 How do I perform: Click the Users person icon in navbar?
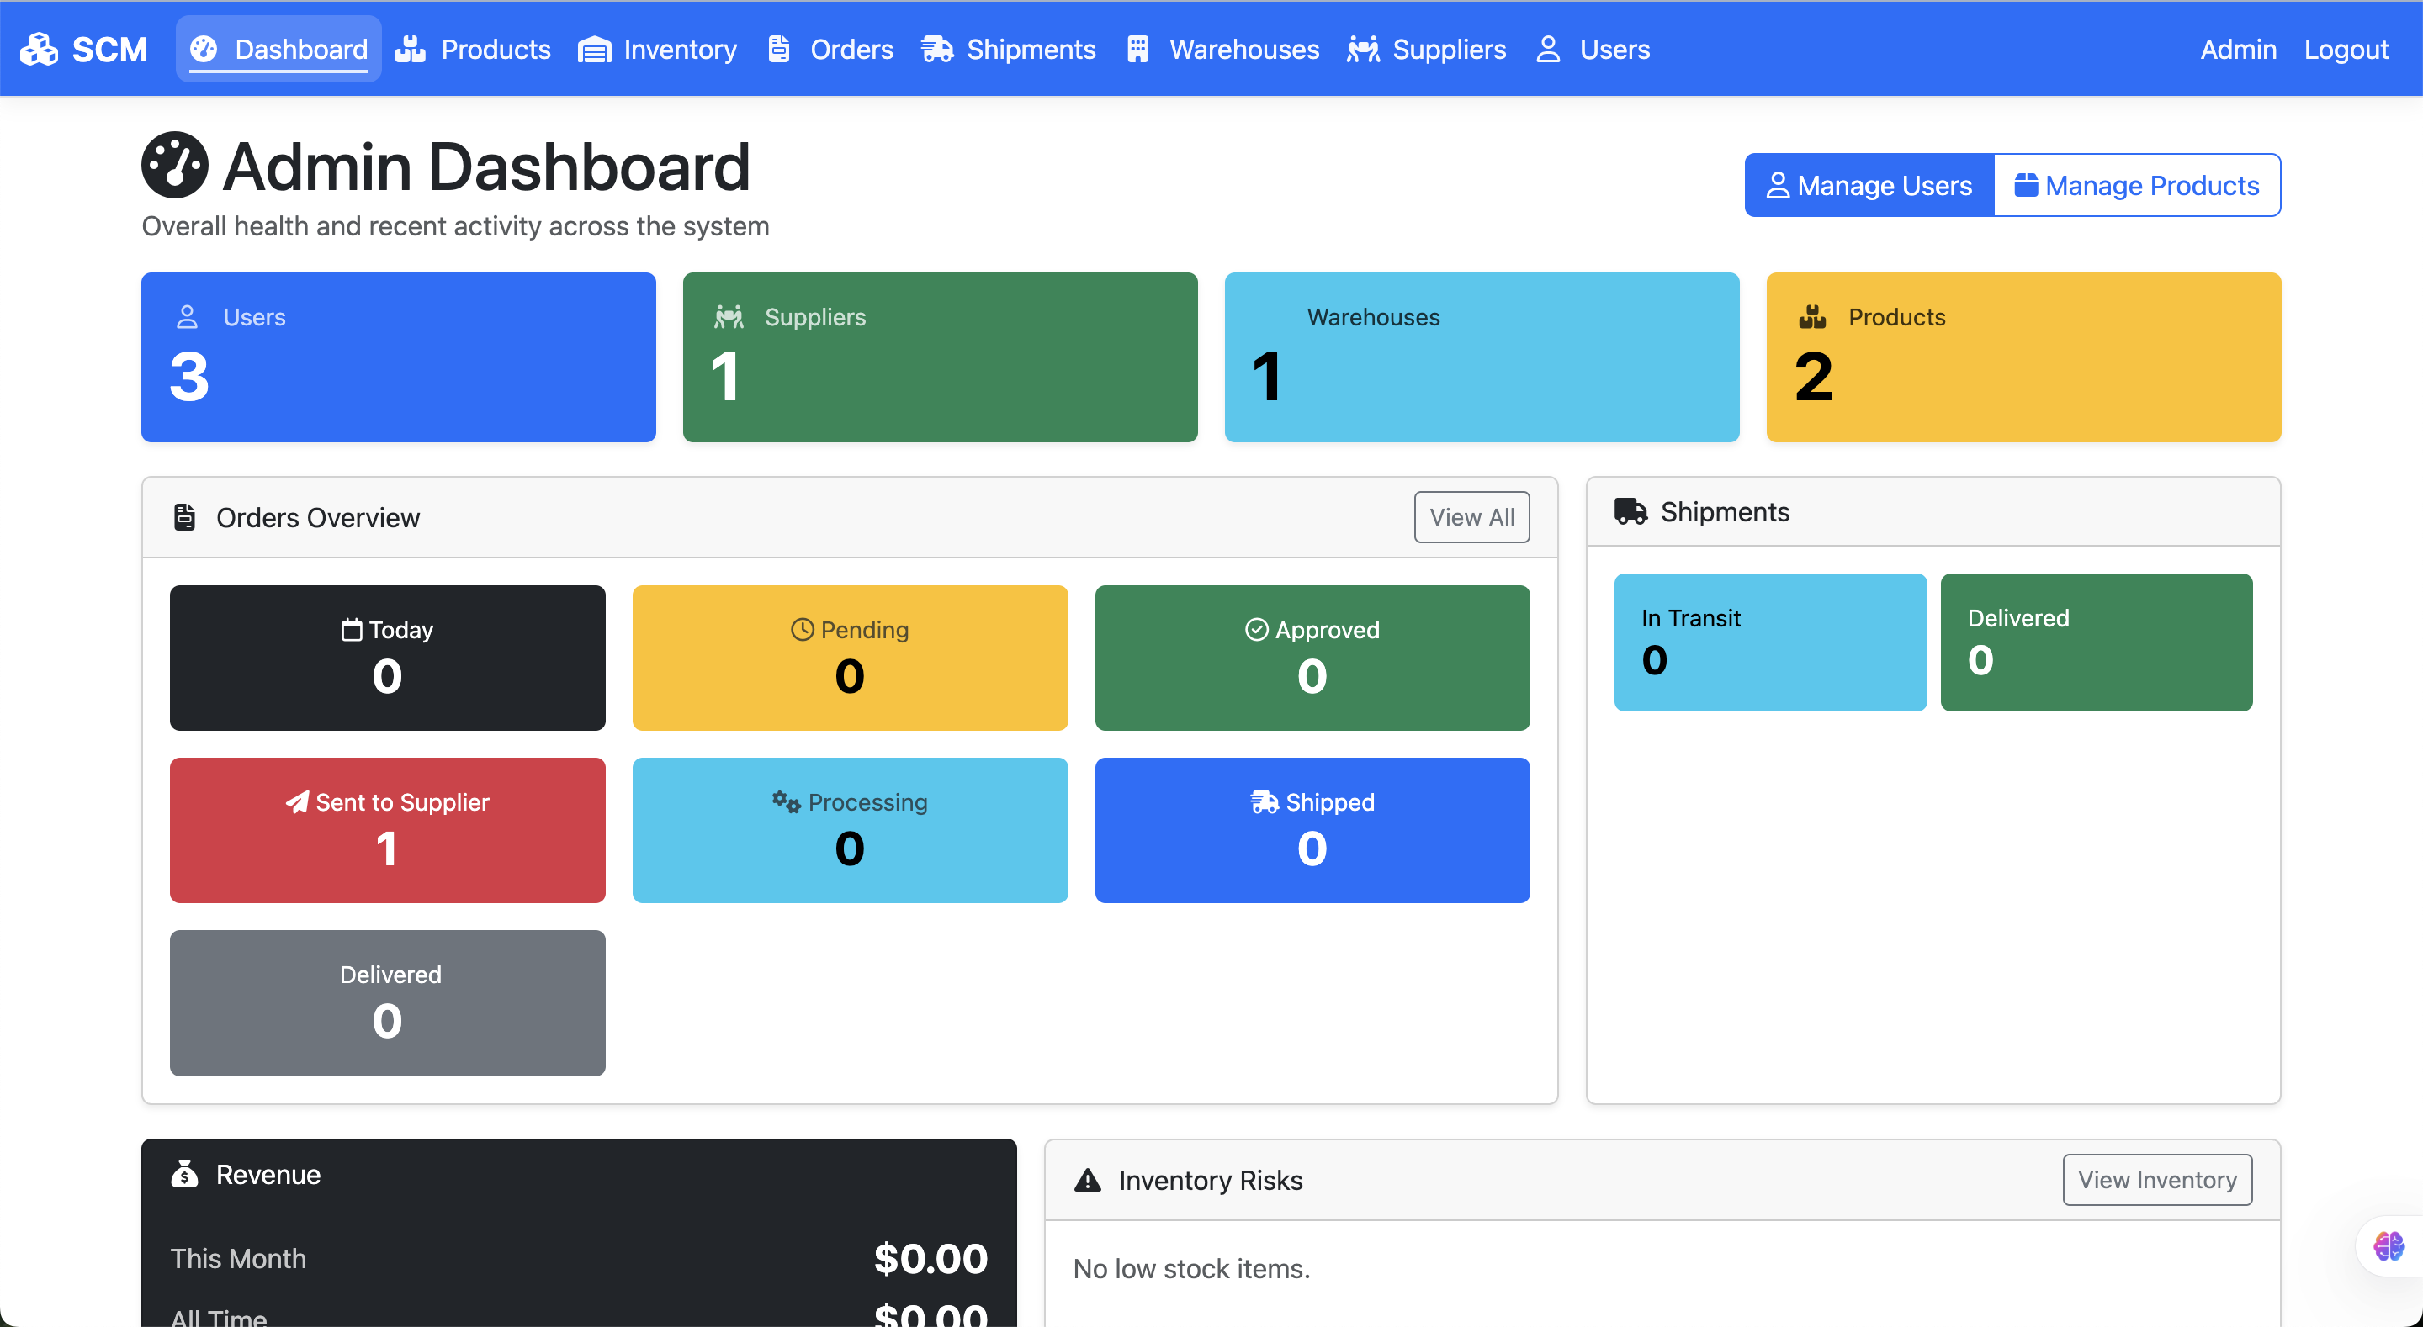point(1547,49)
